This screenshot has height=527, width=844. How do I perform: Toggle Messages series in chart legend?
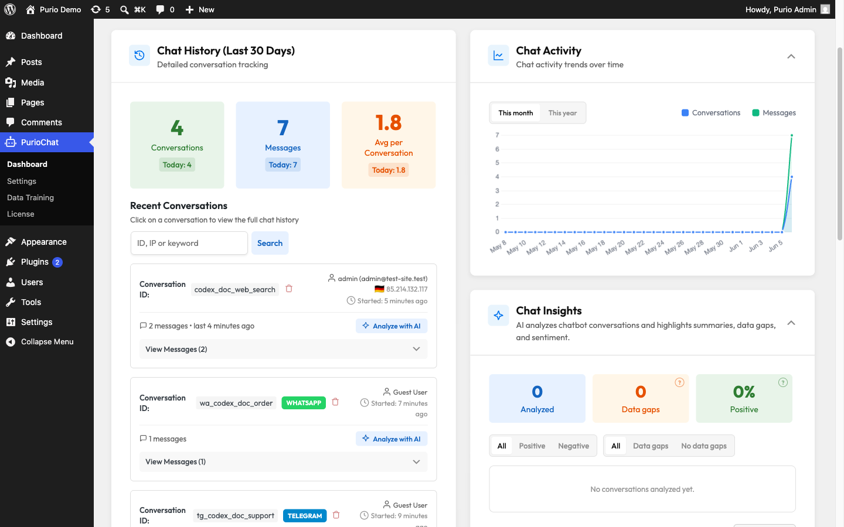[x=774, y=113]
